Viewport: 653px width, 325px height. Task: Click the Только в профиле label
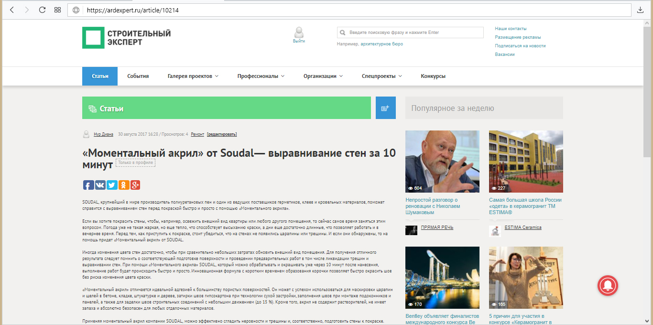pyautogui.click(x=136, y=162)
